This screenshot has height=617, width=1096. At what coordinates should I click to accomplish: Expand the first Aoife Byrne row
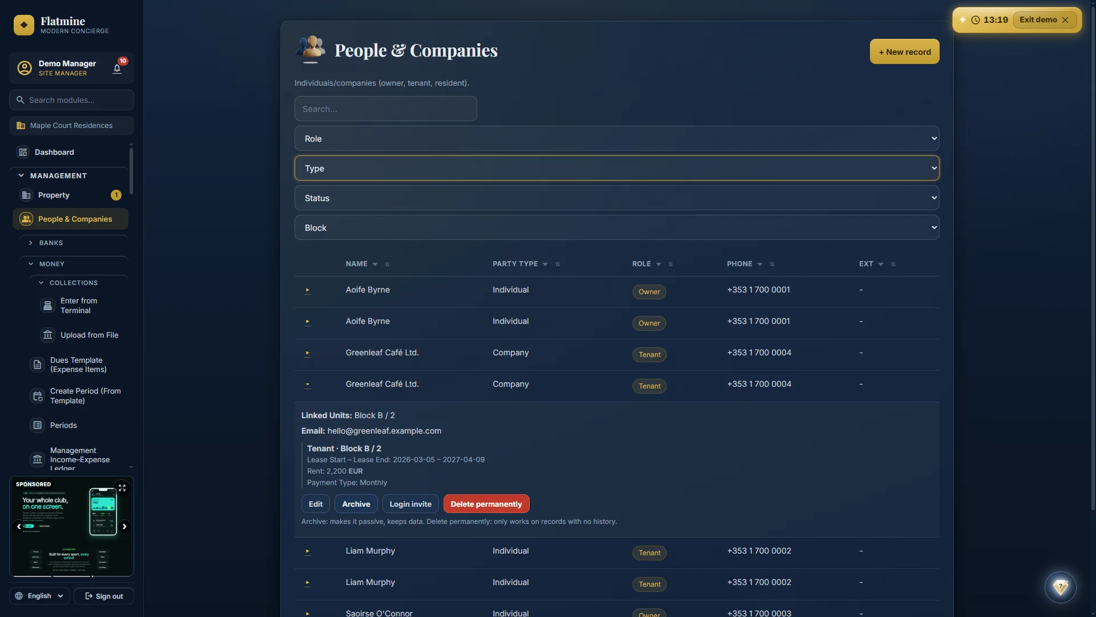308,290
